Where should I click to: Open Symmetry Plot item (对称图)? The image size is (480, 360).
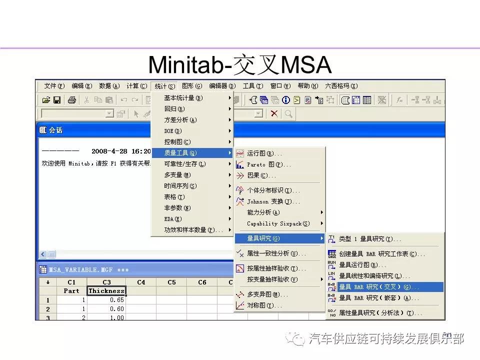(x=279, y=305)
